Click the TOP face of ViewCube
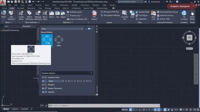Screen dimensions: 200x112 (189, 38)
